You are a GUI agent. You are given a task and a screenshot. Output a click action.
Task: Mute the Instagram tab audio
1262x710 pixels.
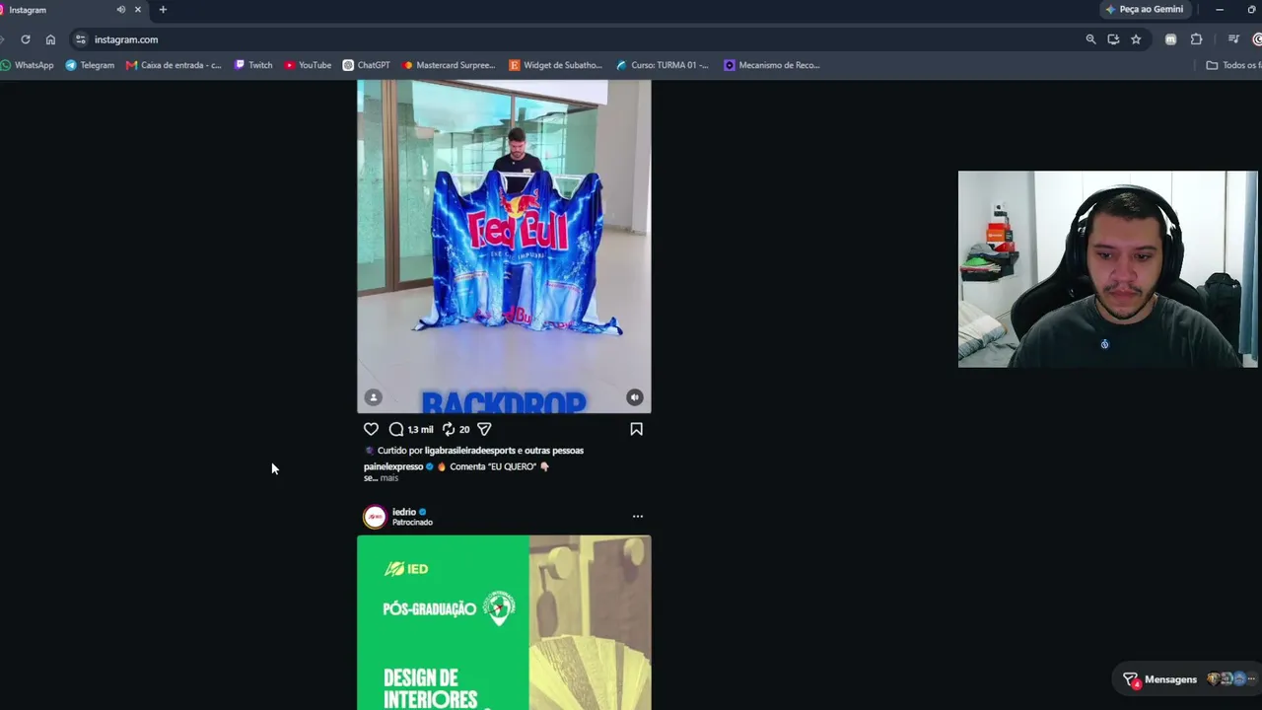point(121,10)
